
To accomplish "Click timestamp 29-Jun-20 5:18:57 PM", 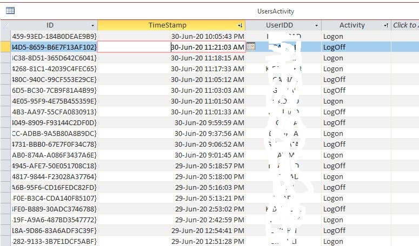I will pos(210,166).
